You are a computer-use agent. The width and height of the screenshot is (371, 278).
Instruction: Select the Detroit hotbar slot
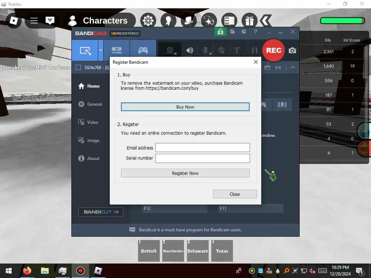click(x=149, y=251)
